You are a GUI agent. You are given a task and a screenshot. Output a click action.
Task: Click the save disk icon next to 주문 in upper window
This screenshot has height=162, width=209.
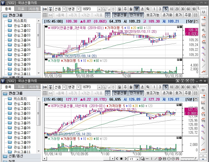(x=195, y=15)
